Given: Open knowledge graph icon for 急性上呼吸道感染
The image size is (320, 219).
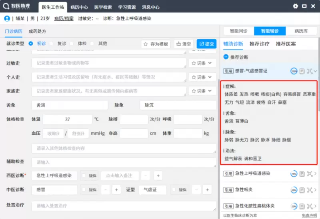Looking at the screenshot, I should pos(310,174).
